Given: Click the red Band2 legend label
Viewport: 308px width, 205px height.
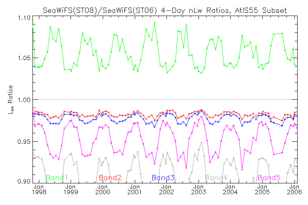Looking at the screenshot, I should 110,178.
